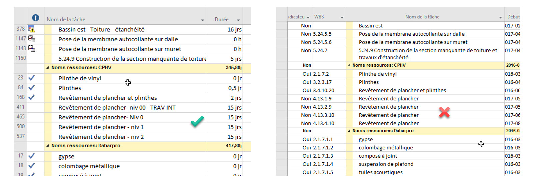The image size is (535, 185).
Task: Click the completion checkmark on row 84
Action: pyautogui.click(x=31, y=88)
